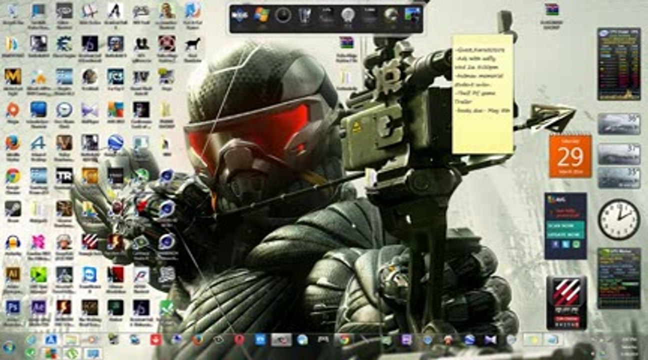Viewport: 648px width, 360px height.
Task: Click the blue A icon on the taskbar
Action: (50, 340)
